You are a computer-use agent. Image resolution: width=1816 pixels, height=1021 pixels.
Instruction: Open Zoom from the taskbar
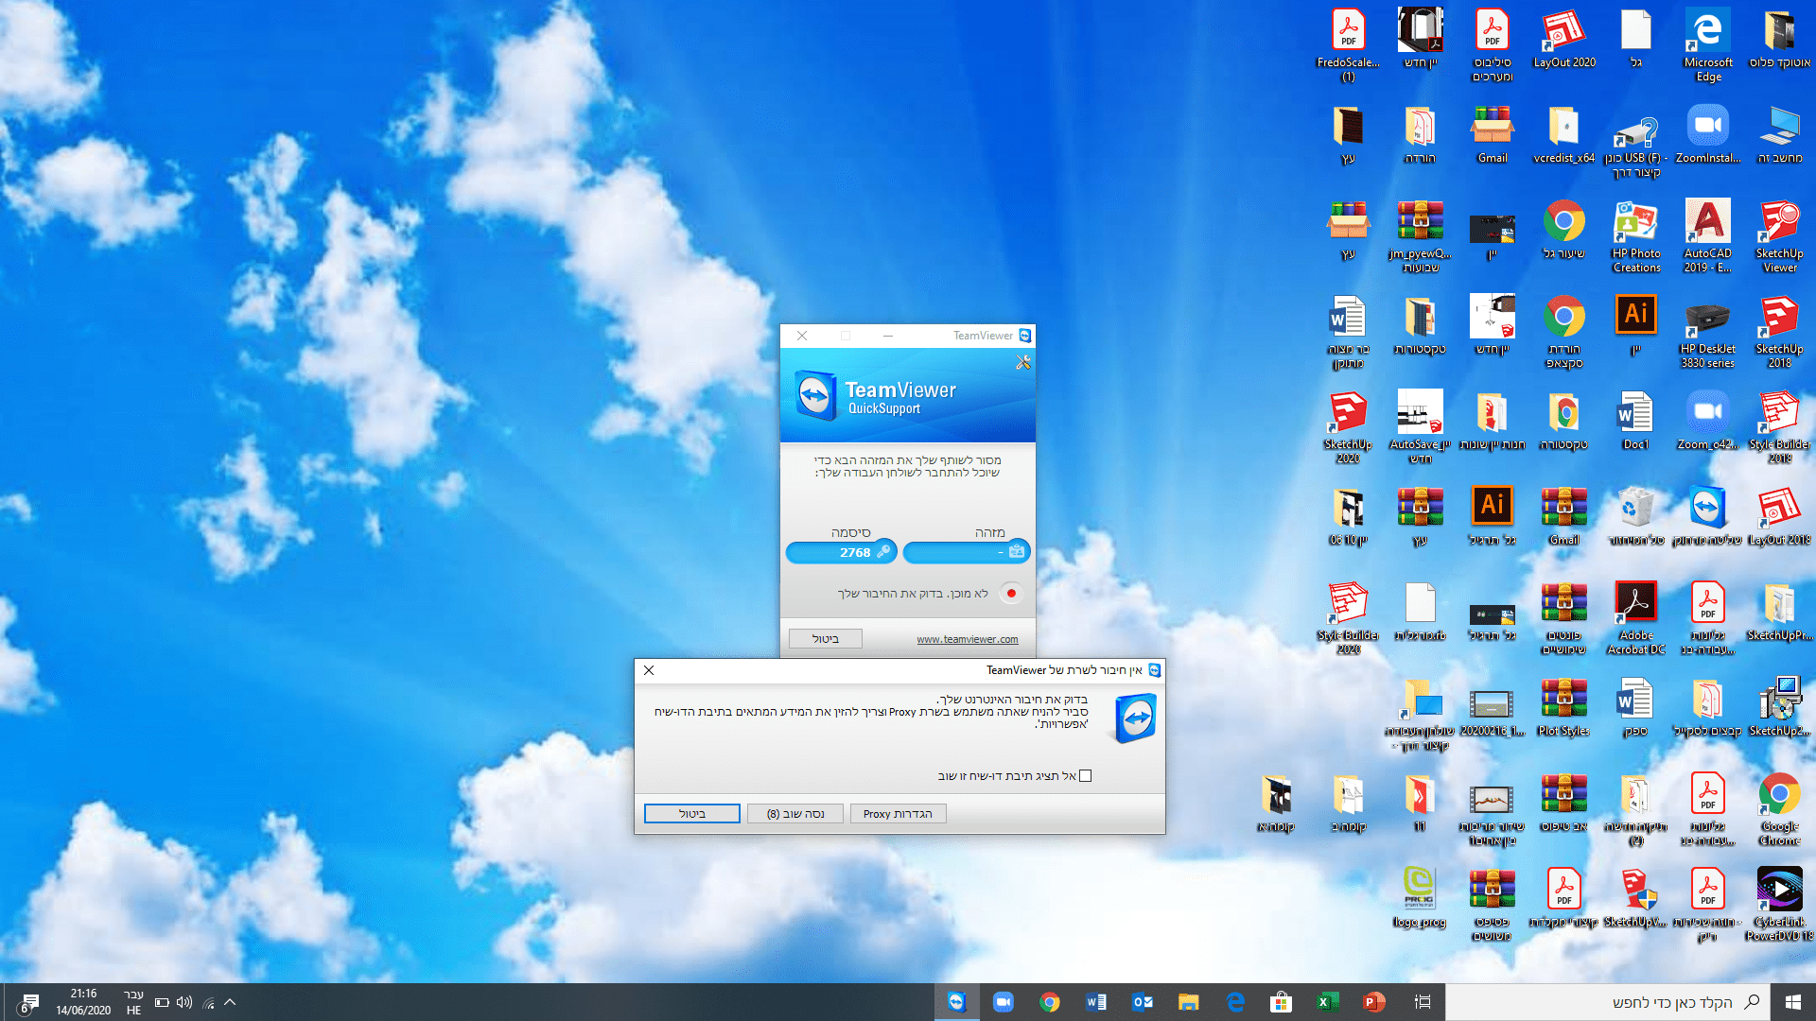click(x=1003, y=1002)
